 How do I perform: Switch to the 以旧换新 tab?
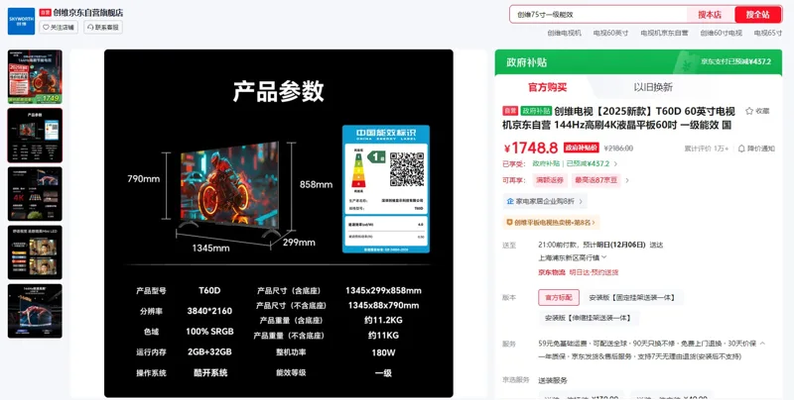pyautogui.click(x=653, y=87)
